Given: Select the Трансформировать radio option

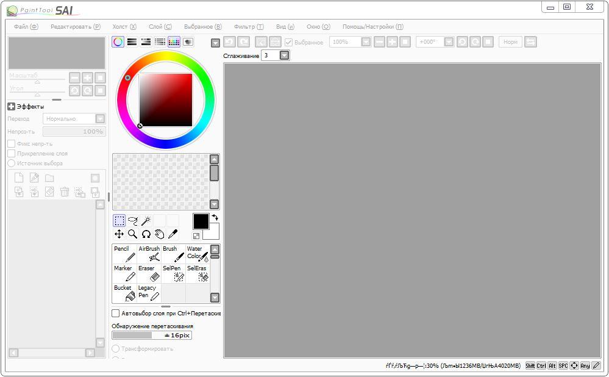Looking at the screenshot, I should pos(115,348).
